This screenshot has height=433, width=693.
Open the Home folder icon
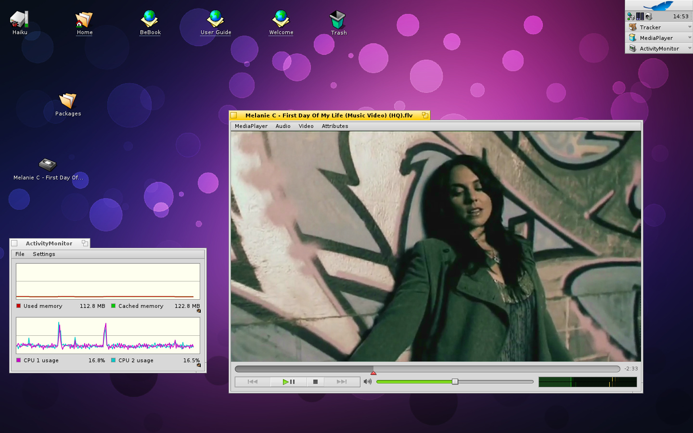[84, 20]
